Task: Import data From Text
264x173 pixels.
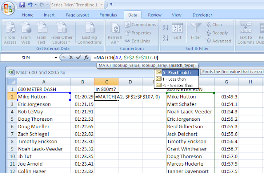Action: click(41, 33)
